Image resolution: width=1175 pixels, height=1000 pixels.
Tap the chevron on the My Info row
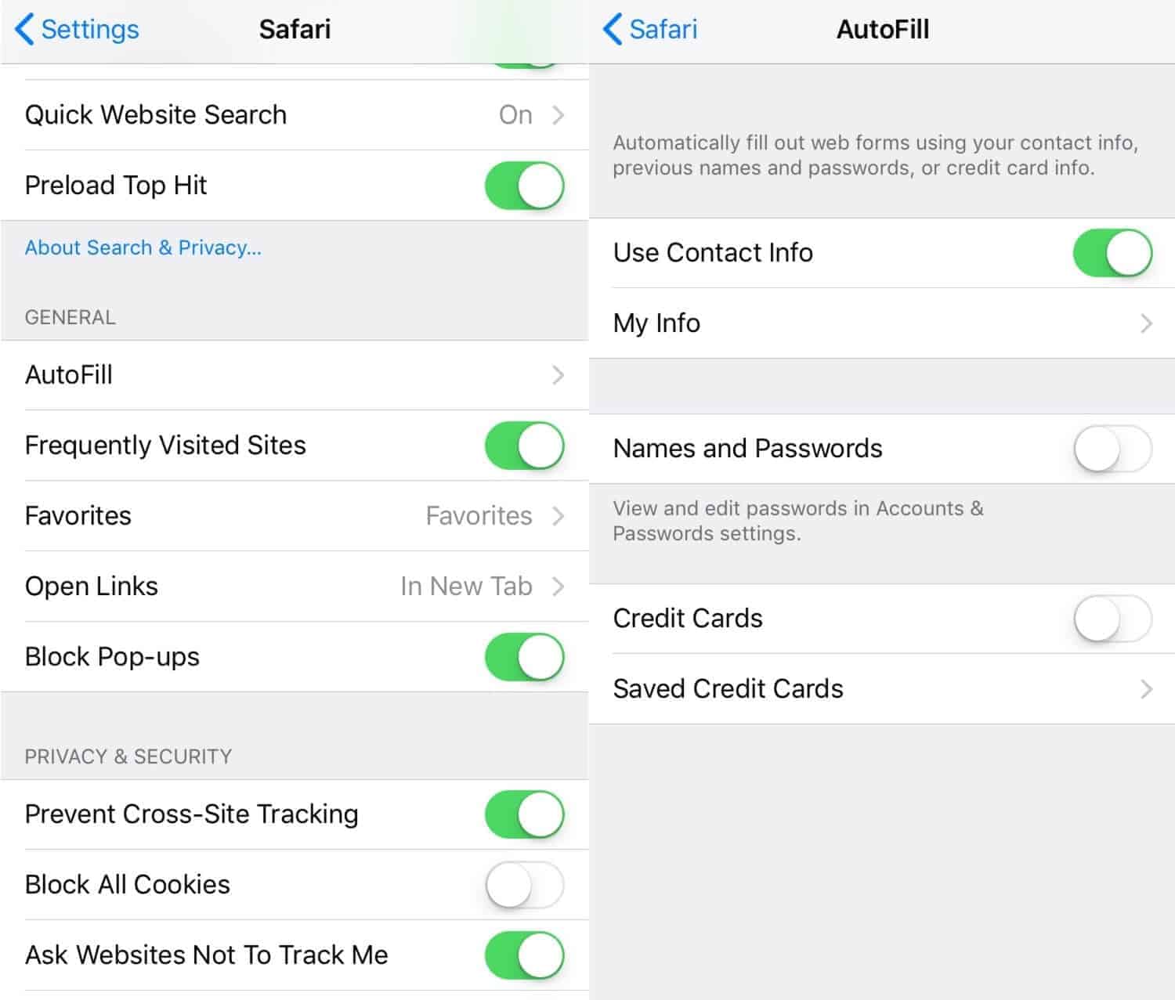click(x=1146, y=323)
